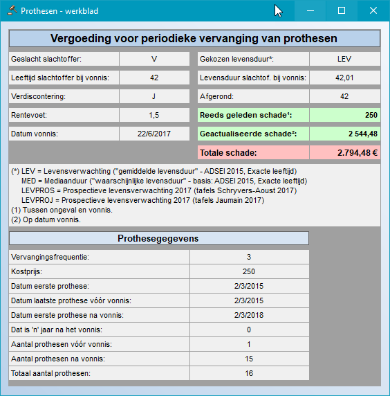Viewport: 390px width, 396px height.
Task: Select the 'Totaal aantal prothesen' value 16
Action: pyautogui.click(x=249, y=373)
